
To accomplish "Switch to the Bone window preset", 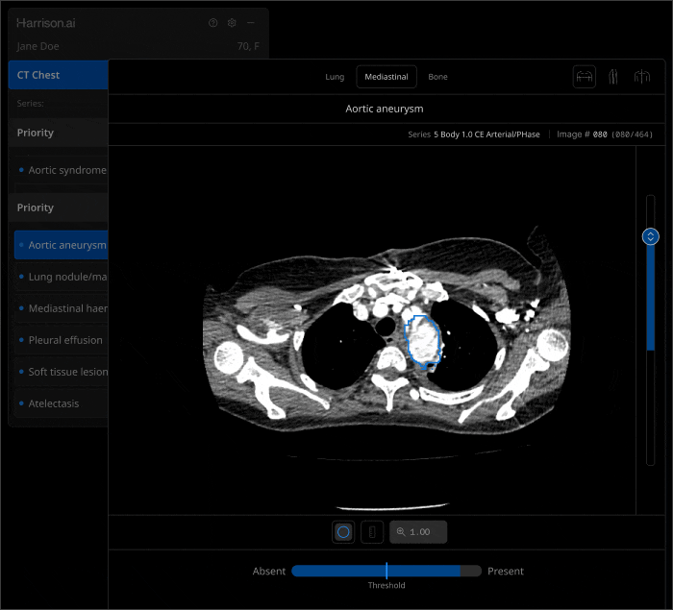I will click(x=437, y=77).
